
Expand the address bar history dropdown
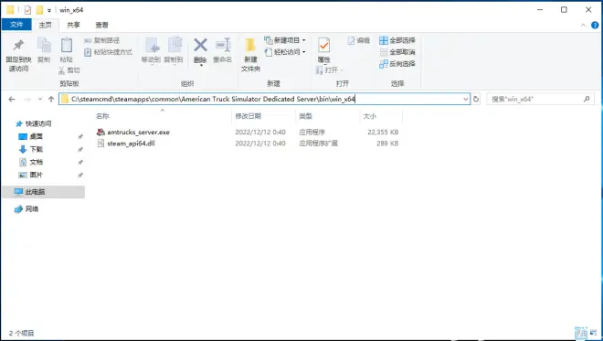click(x=466, y=100)
